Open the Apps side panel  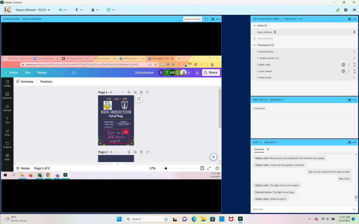(x=7, y=157)
